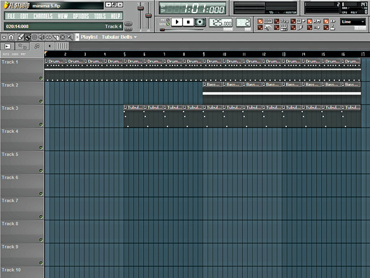The image size is (370, 278).
Task: Expand the Playlist pattern selector dropdown arrow
Action: (135, 37)
